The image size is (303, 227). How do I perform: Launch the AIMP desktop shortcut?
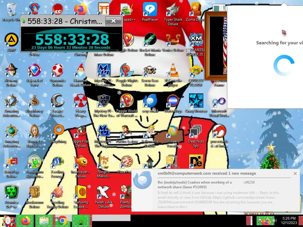click(12, 43)
